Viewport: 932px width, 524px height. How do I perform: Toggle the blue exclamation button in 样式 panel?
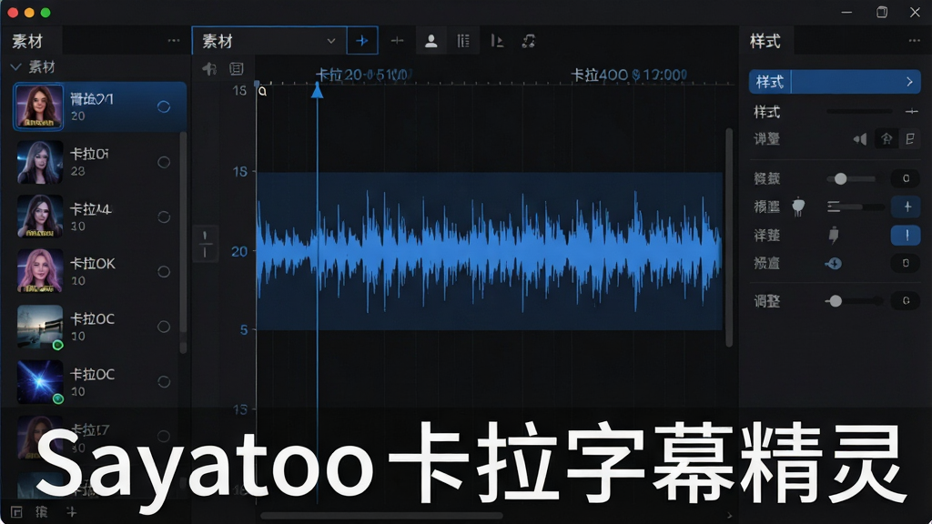[x=906, y=236]
